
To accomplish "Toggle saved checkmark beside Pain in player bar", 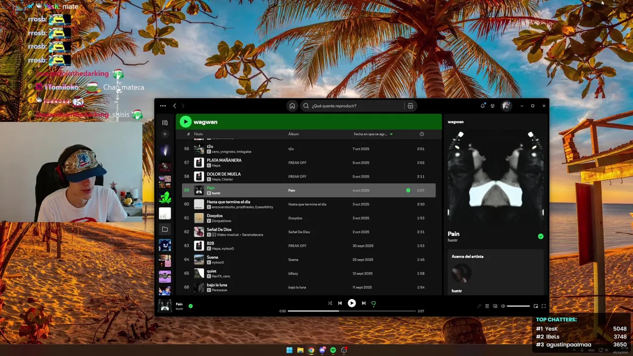I will [x=190, y=306].
